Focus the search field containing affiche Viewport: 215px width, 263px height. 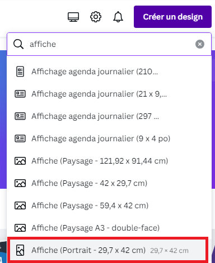pyautogui.click(x=109, y=44)
